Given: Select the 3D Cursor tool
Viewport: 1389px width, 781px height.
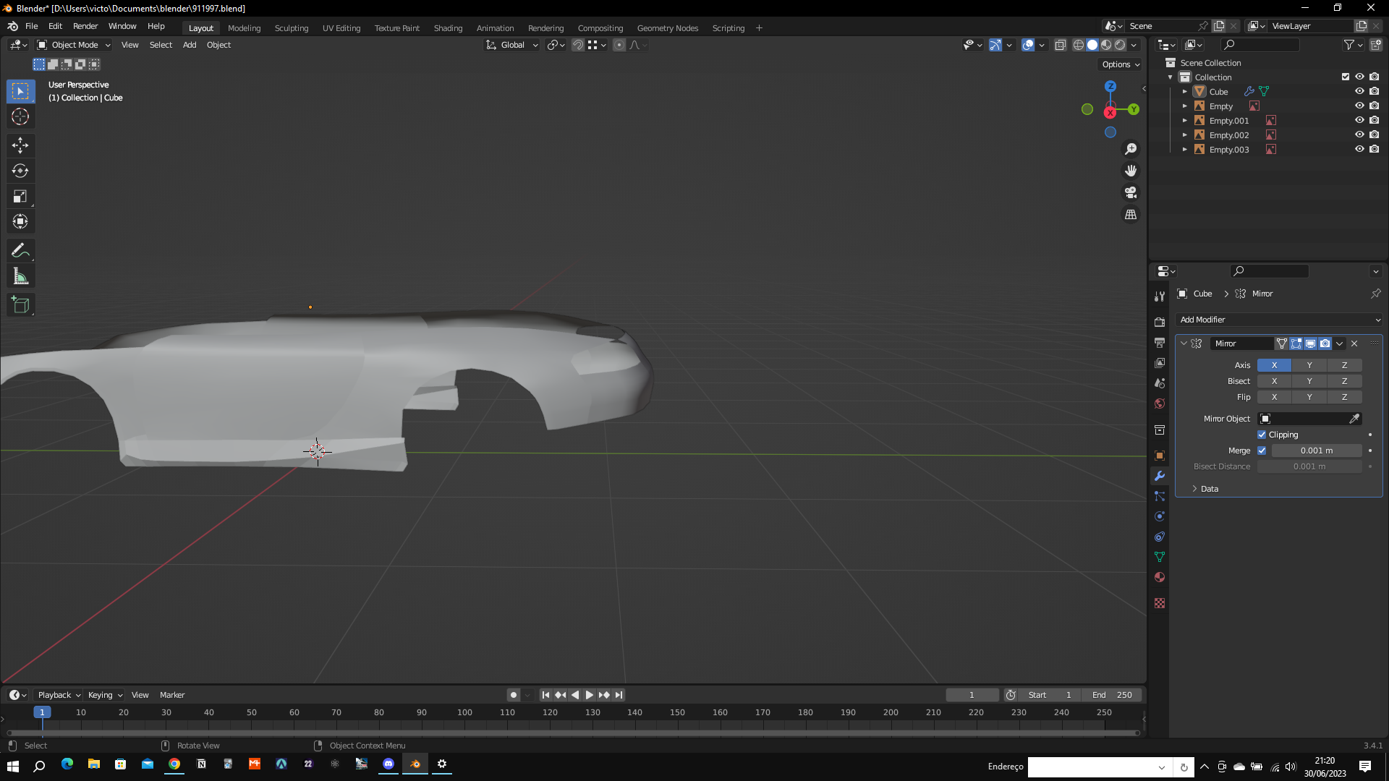Looking at the screenshot, I should [20, 116].
